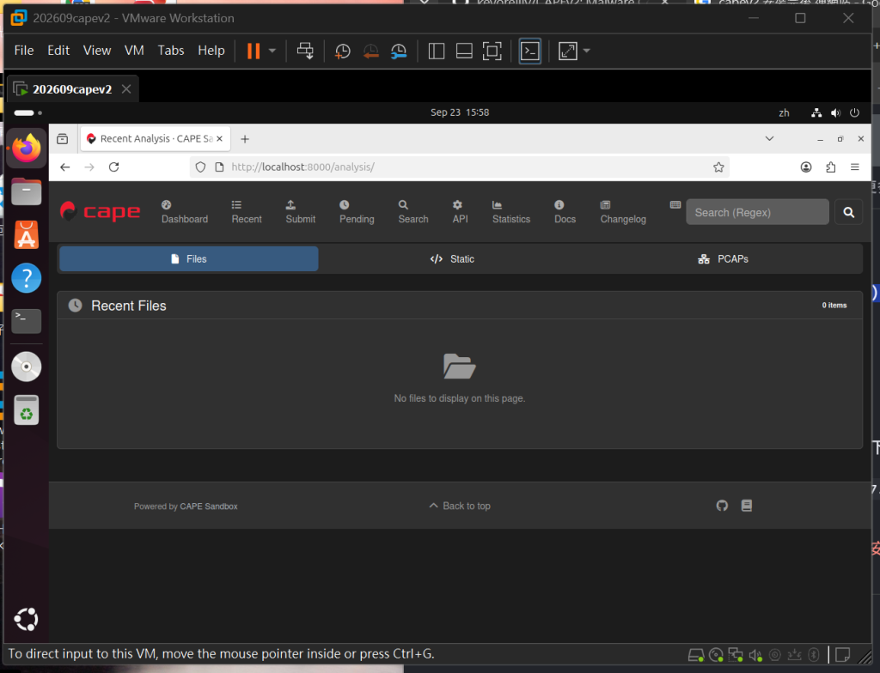Screen dimensions: 880x673
Task: Open Terminal from the Ubuntu dock
Action: tap(27, 321)
